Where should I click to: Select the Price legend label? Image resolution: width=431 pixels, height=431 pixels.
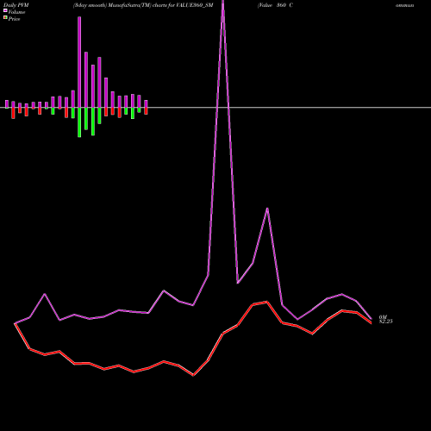(x=14, y=19)
